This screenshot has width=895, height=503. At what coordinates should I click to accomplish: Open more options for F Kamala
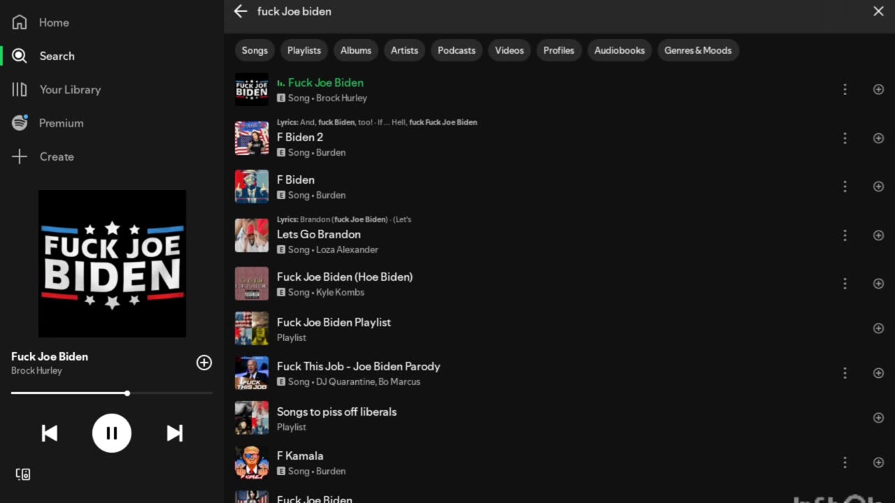(845, 462)
